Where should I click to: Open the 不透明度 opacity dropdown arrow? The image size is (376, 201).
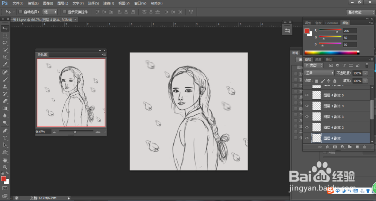click(x=365, y=73)
